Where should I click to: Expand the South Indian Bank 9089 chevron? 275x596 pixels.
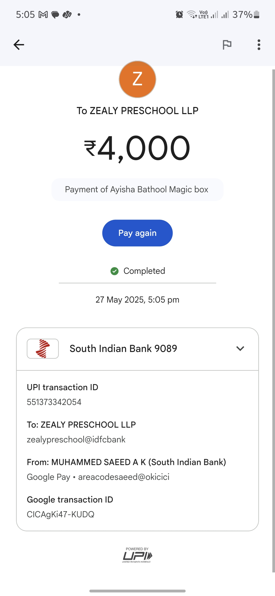click(240, 348)
